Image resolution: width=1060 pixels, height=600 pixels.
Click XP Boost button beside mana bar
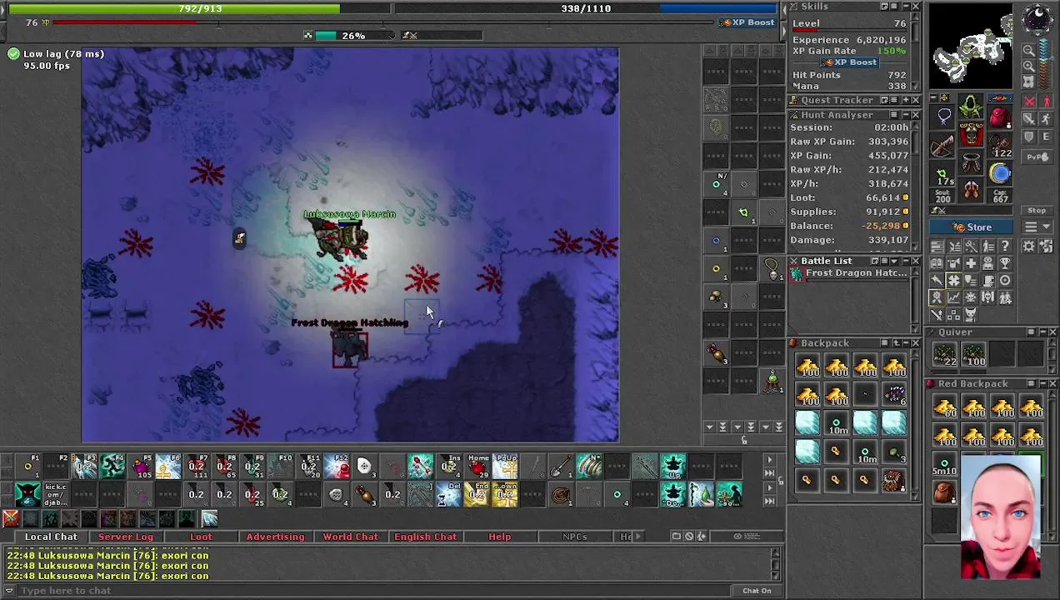pyautogui.click(x=748, y=22)
